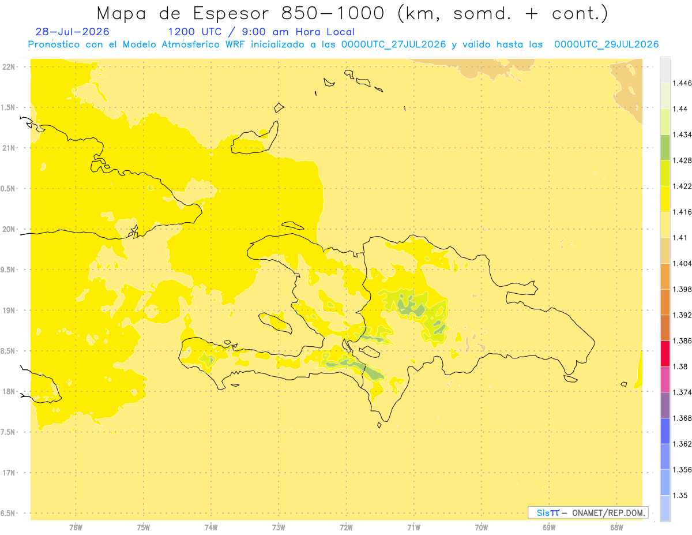Screen dimensions: 692x535
Task: Choose the purple 1.368–1.374 legend swatch
Action: pos(665,405)
